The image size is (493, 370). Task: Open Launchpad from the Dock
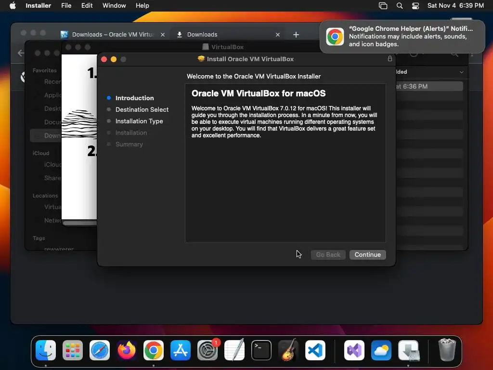73,350
